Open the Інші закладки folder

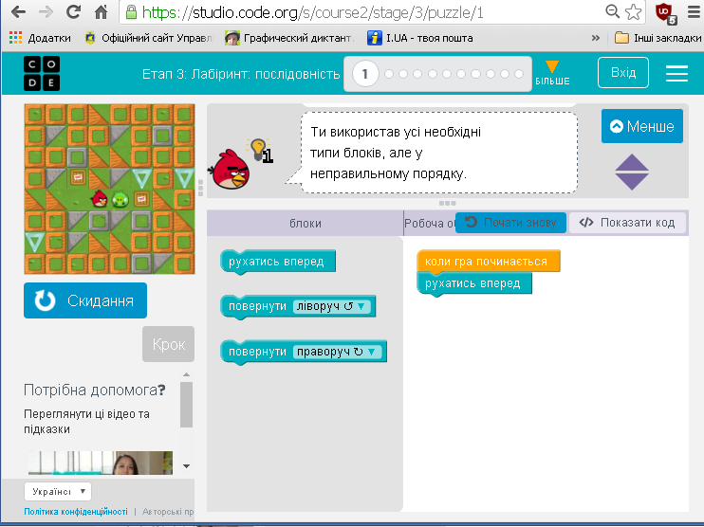[x=658, y=38]
